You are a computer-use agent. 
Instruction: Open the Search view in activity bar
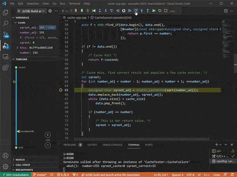tap(6, 23)
